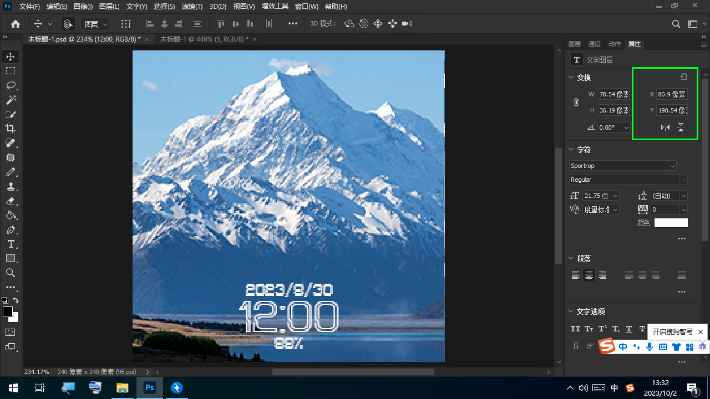710x399 pixels.
Task: Select the Magic Wand tool
Action: (11, 100)
